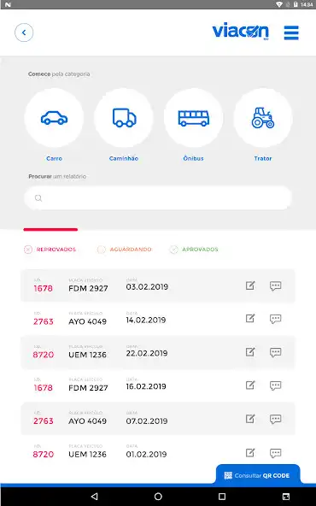Focus the report search field
The height and width of the screenshot is (506, 316).
coord(158,197)
